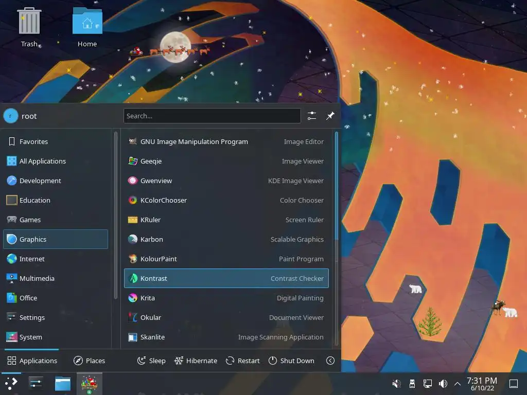Launch KRuler screen ruler
The image size is (527, 395).
pyautogui.click(x=226, y=220)
